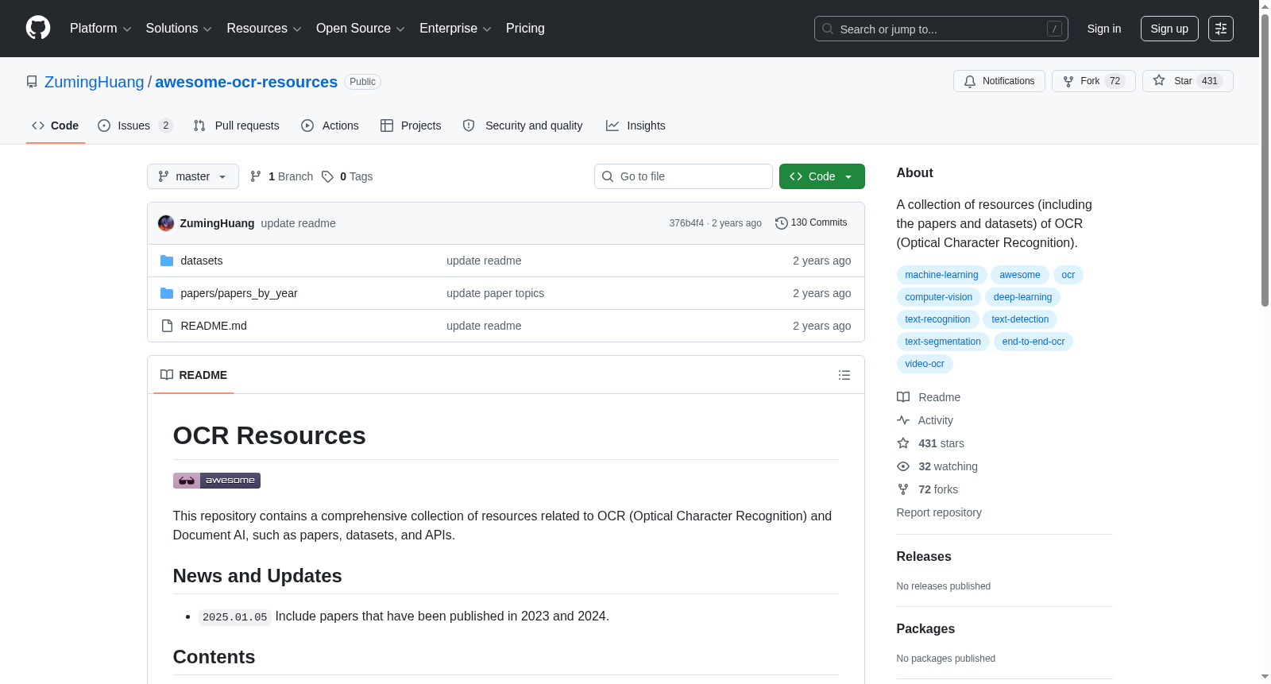Open the 'update paper topics' commit message
This screenshot has height=684, width=1271.
click(495, 293)
